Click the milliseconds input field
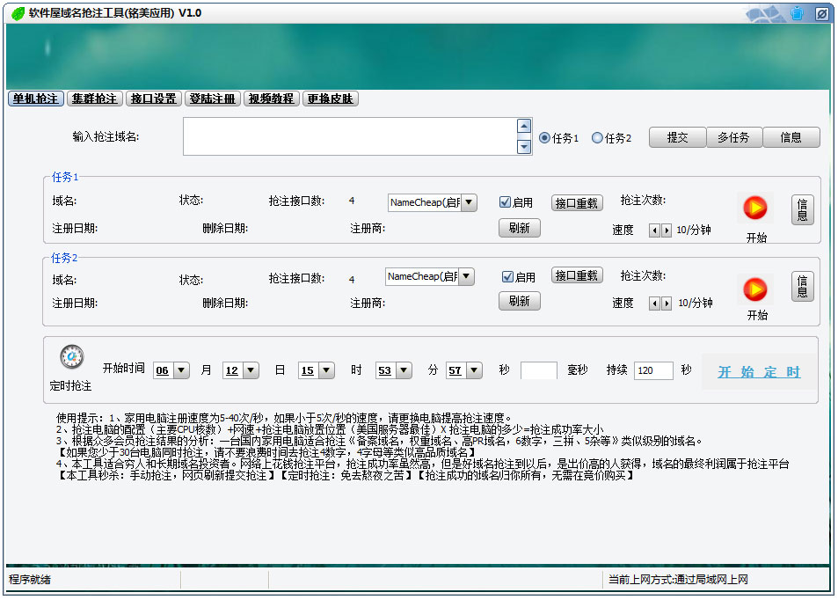Image resolution: width=838 pixels, height=600 pixels. tap(538, 370)
